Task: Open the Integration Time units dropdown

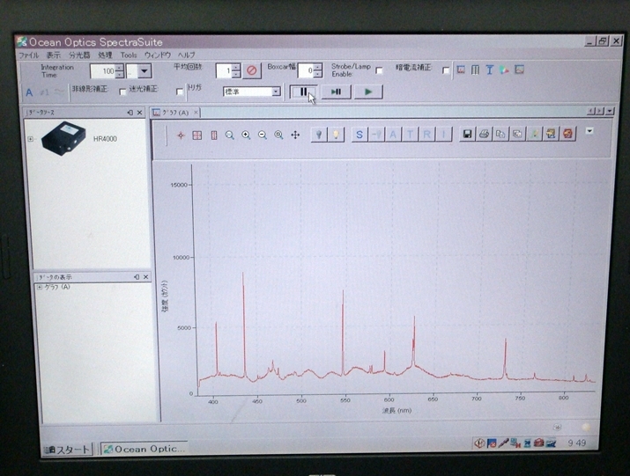Action: click(145, 71)
